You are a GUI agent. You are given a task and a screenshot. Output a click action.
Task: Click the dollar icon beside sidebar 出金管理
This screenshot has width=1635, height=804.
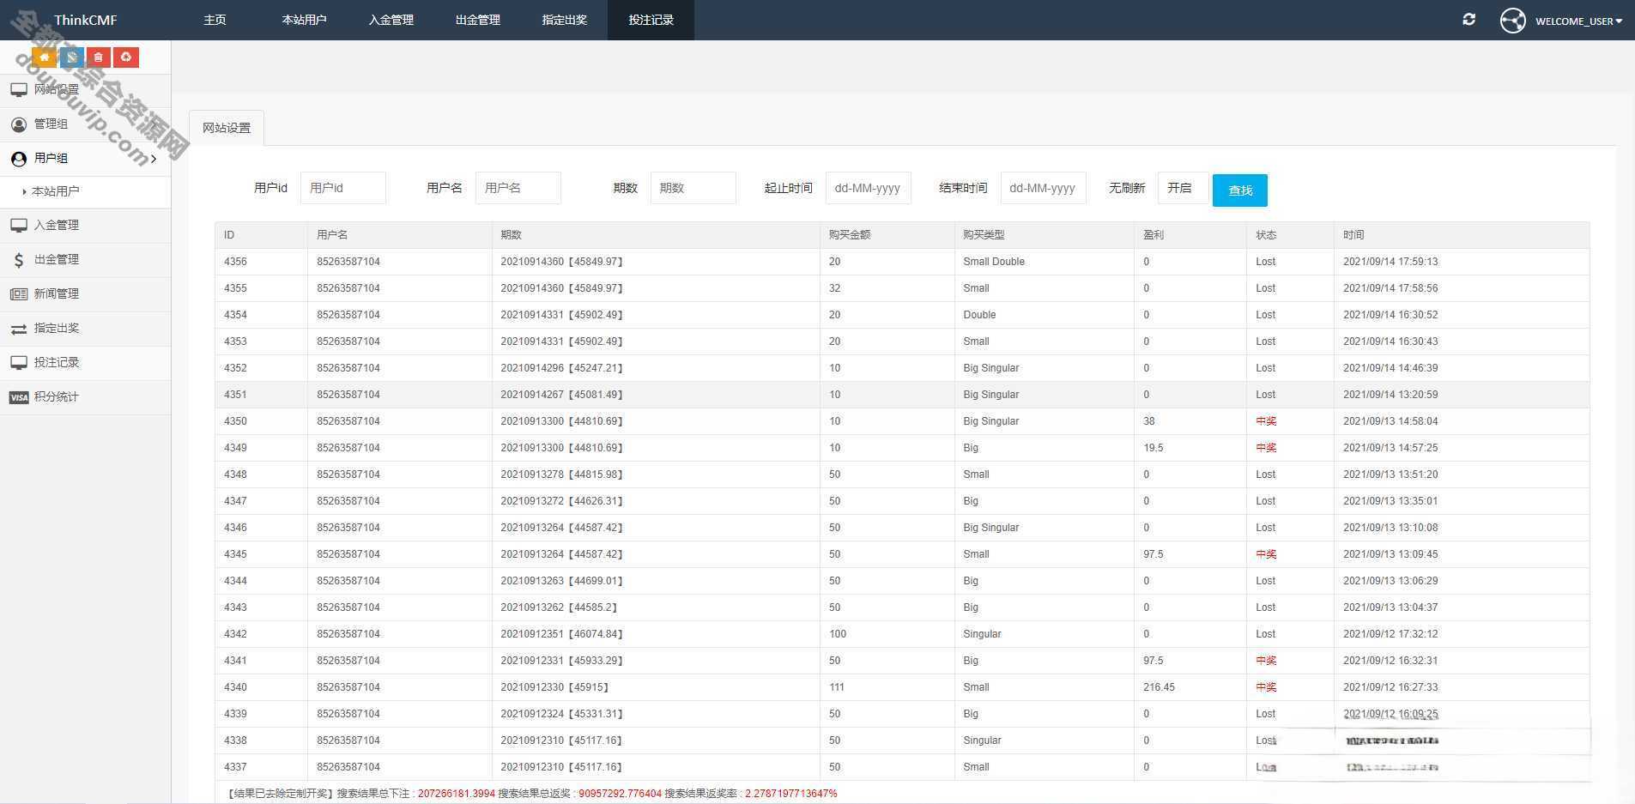[x=19, y=260]
